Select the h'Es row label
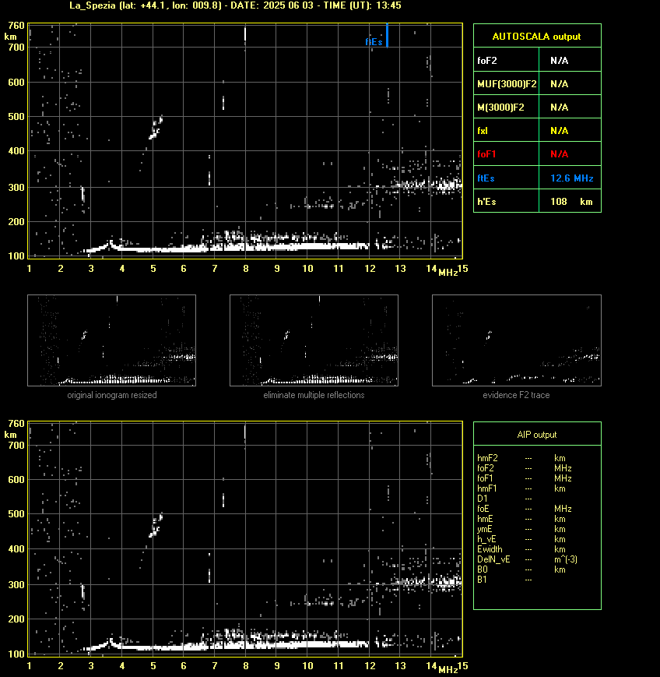This screenshot has width=660, height=677. (x=486, y=201)
